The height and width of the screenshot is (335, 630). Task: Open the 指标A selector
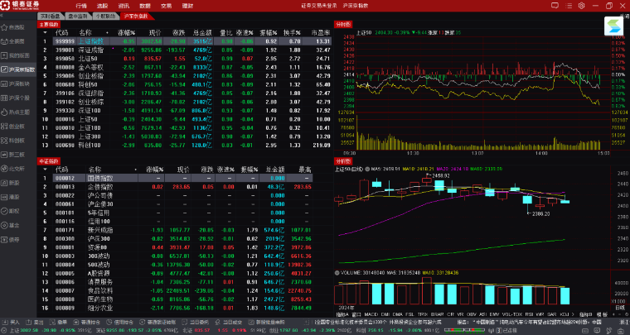[341, 314]
